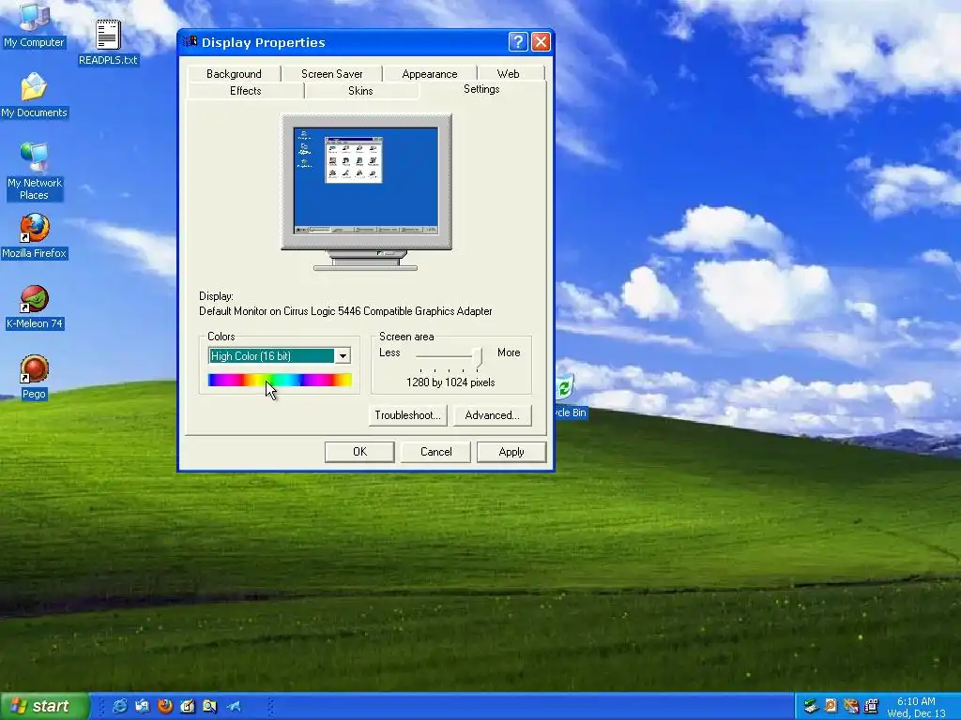
Task: Select the Pego desktop shortcut
Action: [x=34, y=377]
